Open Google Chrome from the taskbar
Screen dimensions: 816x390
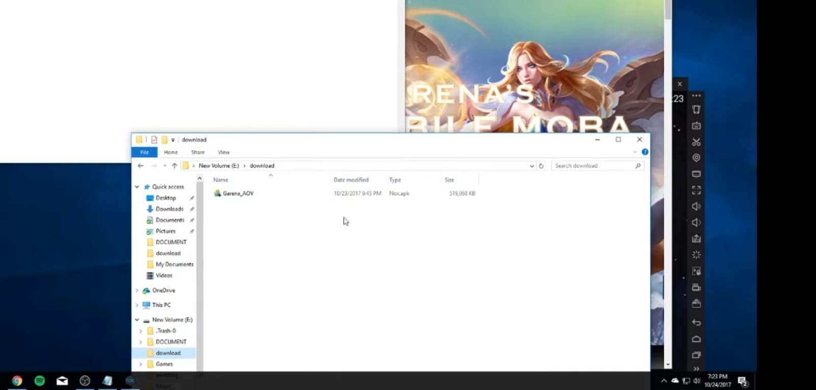point(17,380)
